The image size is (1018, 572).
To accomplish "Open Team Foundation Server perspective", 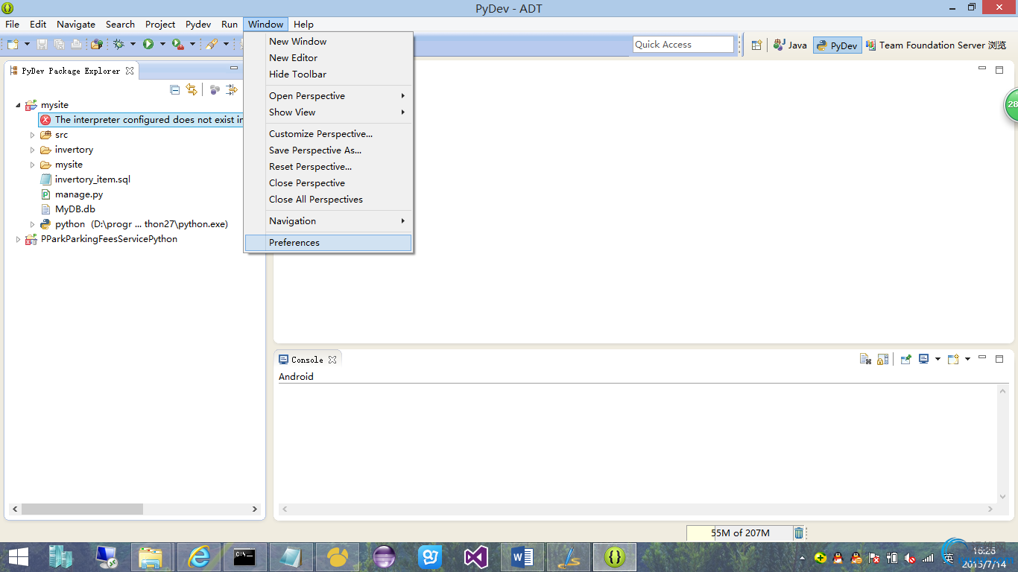I will pos(935,45).
